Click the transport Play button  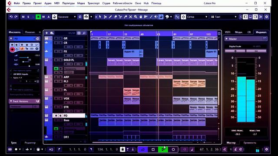click(x=163, y=149)
